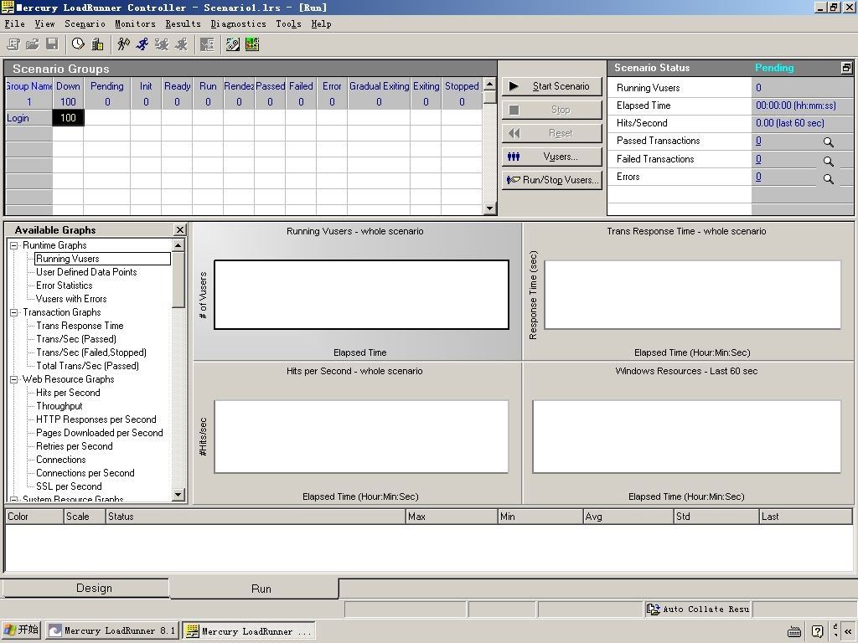
Task: Open the Monitors menu
Action: tap(135, 23)
